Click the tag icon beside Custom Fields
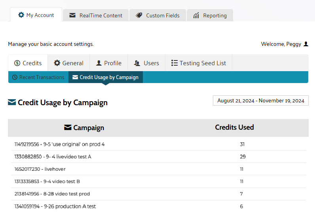Viewport: 315px width, 221px height. pos(139,15)
